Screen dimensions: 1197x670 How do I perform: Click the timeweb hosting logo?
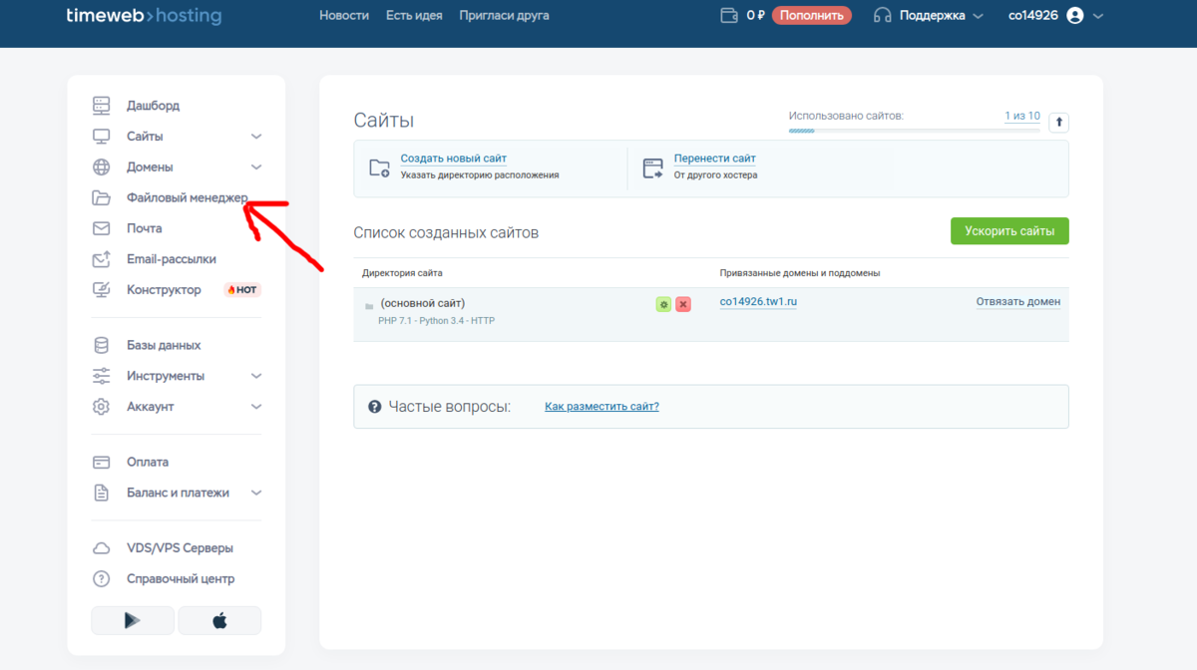pyautogui.click(x=144, y=16)
